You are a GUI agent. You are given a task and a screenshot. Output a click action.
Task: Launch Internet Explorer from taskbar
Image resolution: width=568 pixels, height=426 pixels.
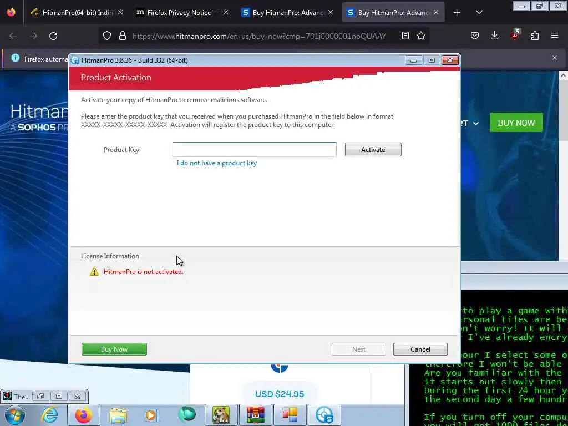pos(49,415)
